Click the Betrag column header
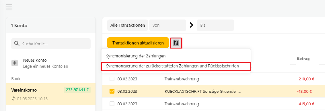 [303, 59]
